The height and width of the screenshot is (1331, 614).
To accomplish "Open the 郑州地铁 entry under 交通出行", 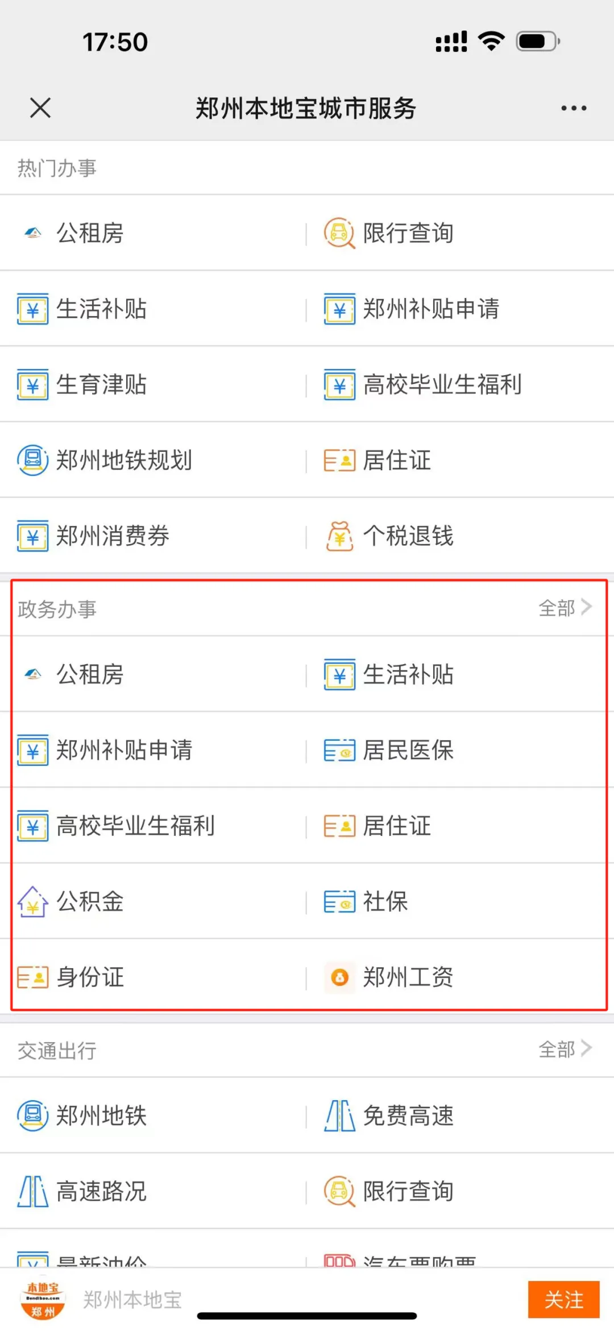I will [101, 1116].
